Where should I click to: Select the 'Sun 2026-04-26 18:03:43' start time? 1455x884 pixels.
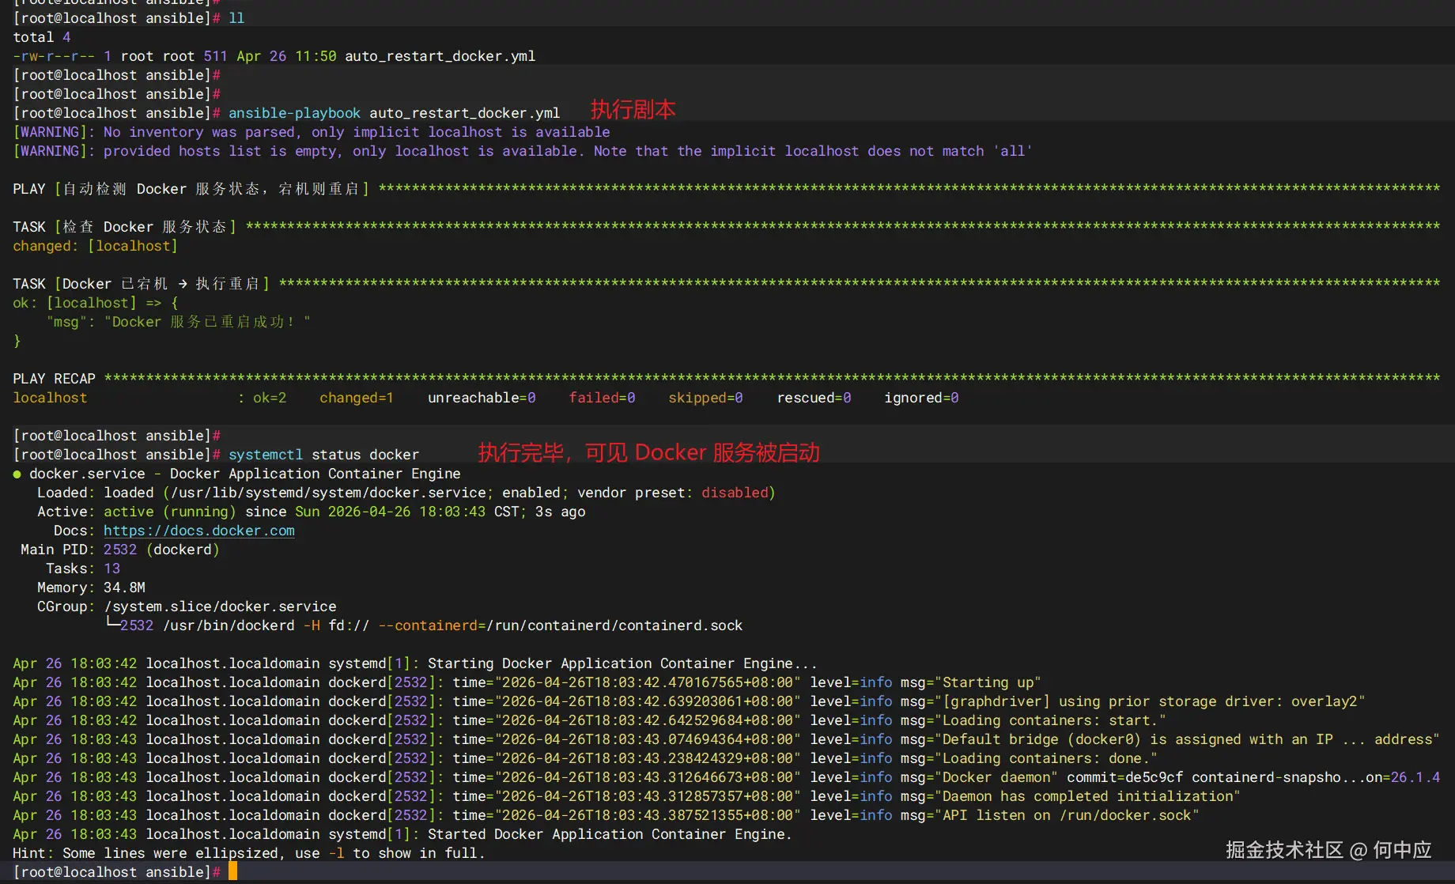pyautogui.click(x=390, y=512)
